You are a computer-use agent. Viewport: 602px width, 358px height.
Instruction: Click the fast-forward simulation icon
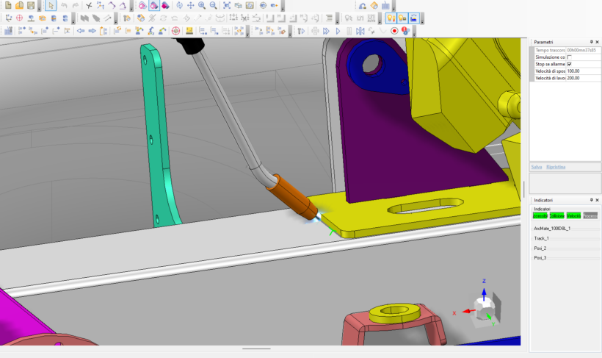coord(326,31)
